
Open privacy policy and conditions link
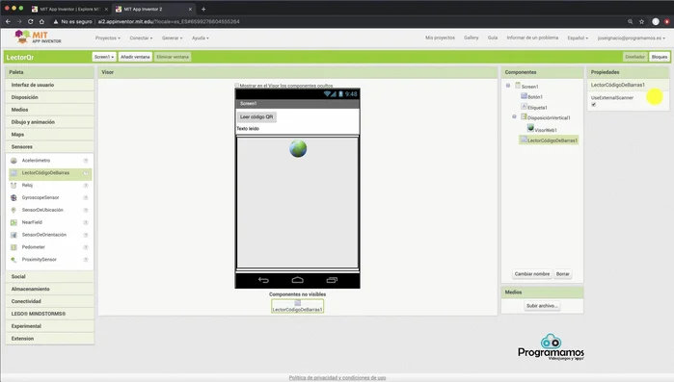point(337,378)
